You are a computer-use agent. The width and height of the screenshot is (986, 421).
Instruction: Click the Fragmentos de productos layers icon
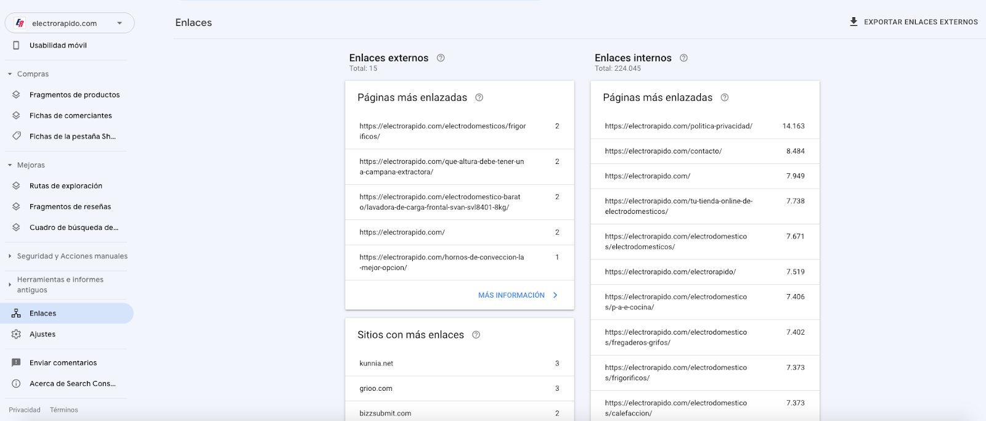click(16, 95)
